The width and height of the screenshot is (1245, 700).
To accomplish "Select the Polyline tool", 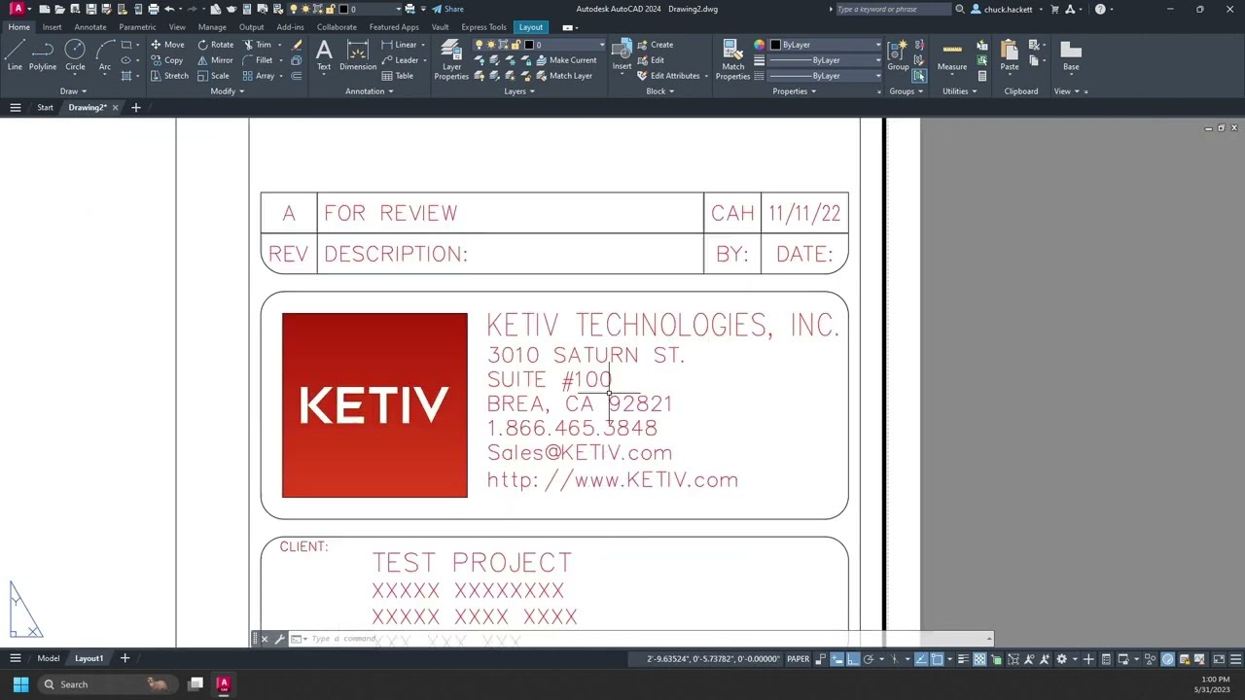I will point(43,55).
